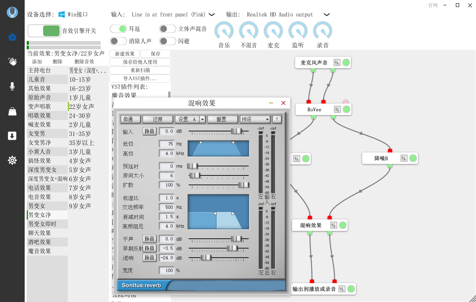Select 主持电台 effect category
Viewport: 476px width, 302px height.
tap(47, 70)
